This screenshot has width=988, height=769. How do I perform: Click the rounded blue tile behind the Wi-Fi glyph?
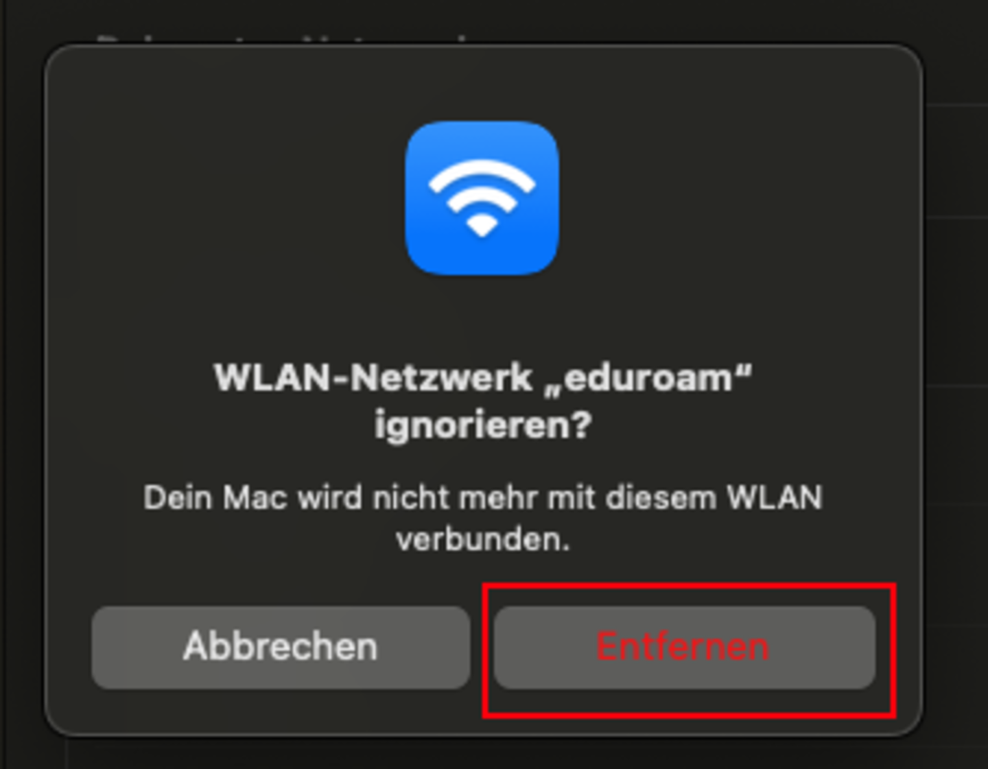(482, 198)
